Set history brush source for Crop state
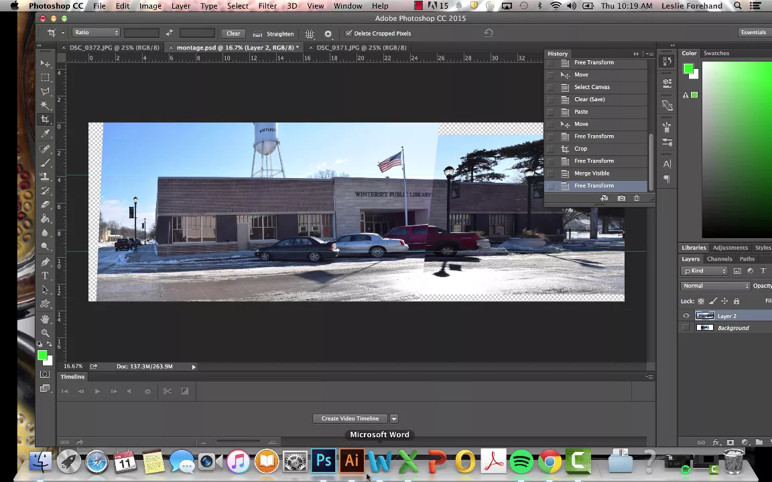Screen dimensions: 772x482 coord(550,149)
